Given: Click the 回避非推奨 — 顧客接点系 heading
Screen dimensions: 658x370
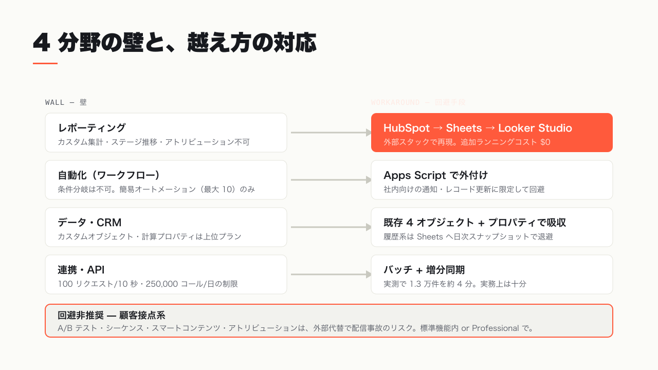Looking at the screenshot, I should coord(112,316).
